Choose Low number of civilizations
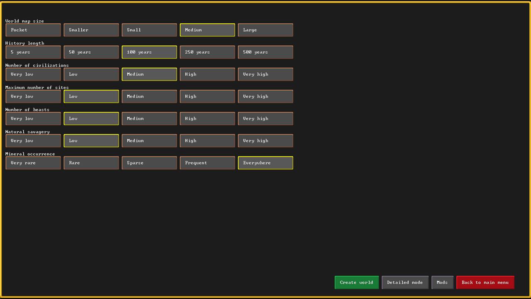531x299 pixels. click(91, 74)
